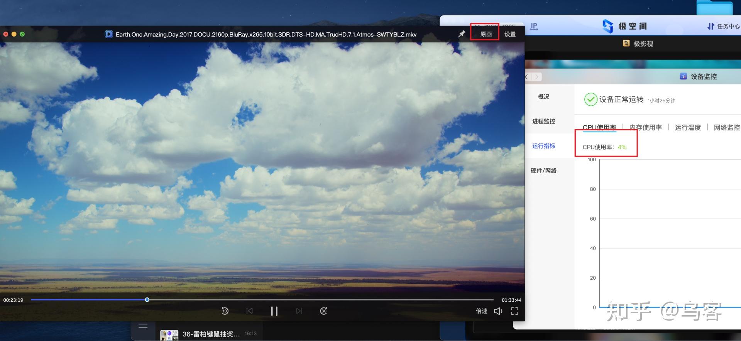Click the green device status check icon
This screenshot has width=741, height=341.
(590, 100)
